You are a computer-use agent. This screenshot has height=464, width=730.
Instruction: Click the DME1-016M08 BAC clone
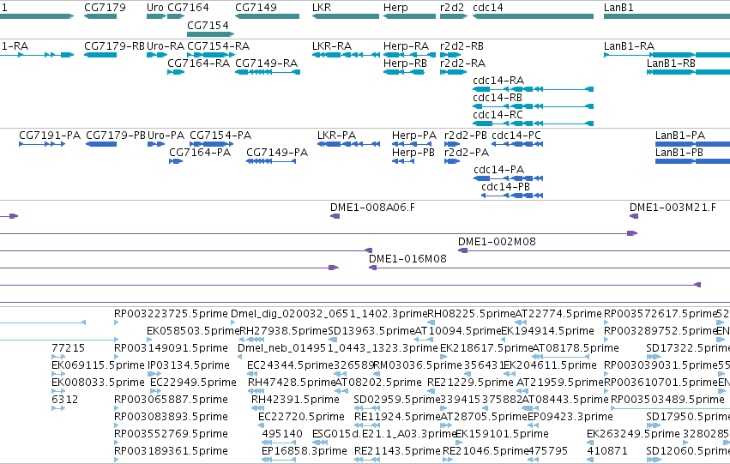(x=549, y=268)
